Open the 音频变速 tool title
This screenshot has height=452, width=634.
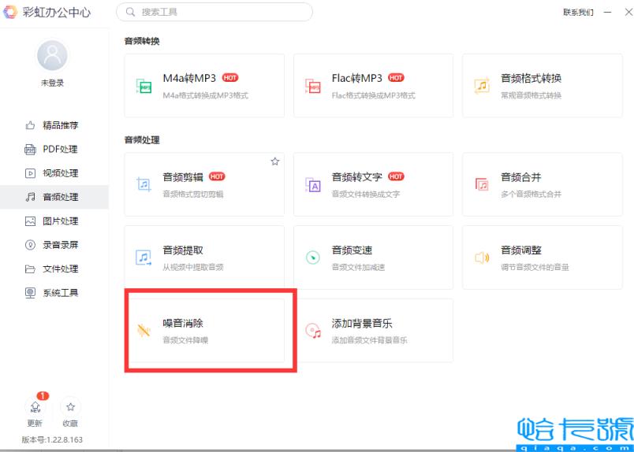click(352, 250)
